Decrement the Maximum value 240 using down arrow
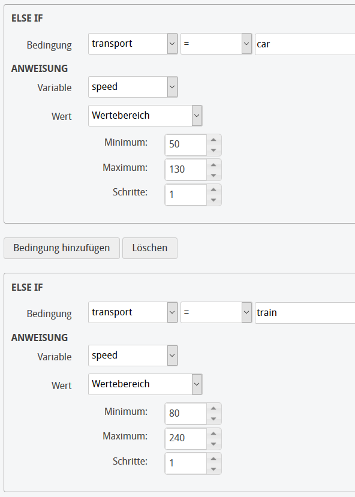355x497 pixels. click(215, 442)
